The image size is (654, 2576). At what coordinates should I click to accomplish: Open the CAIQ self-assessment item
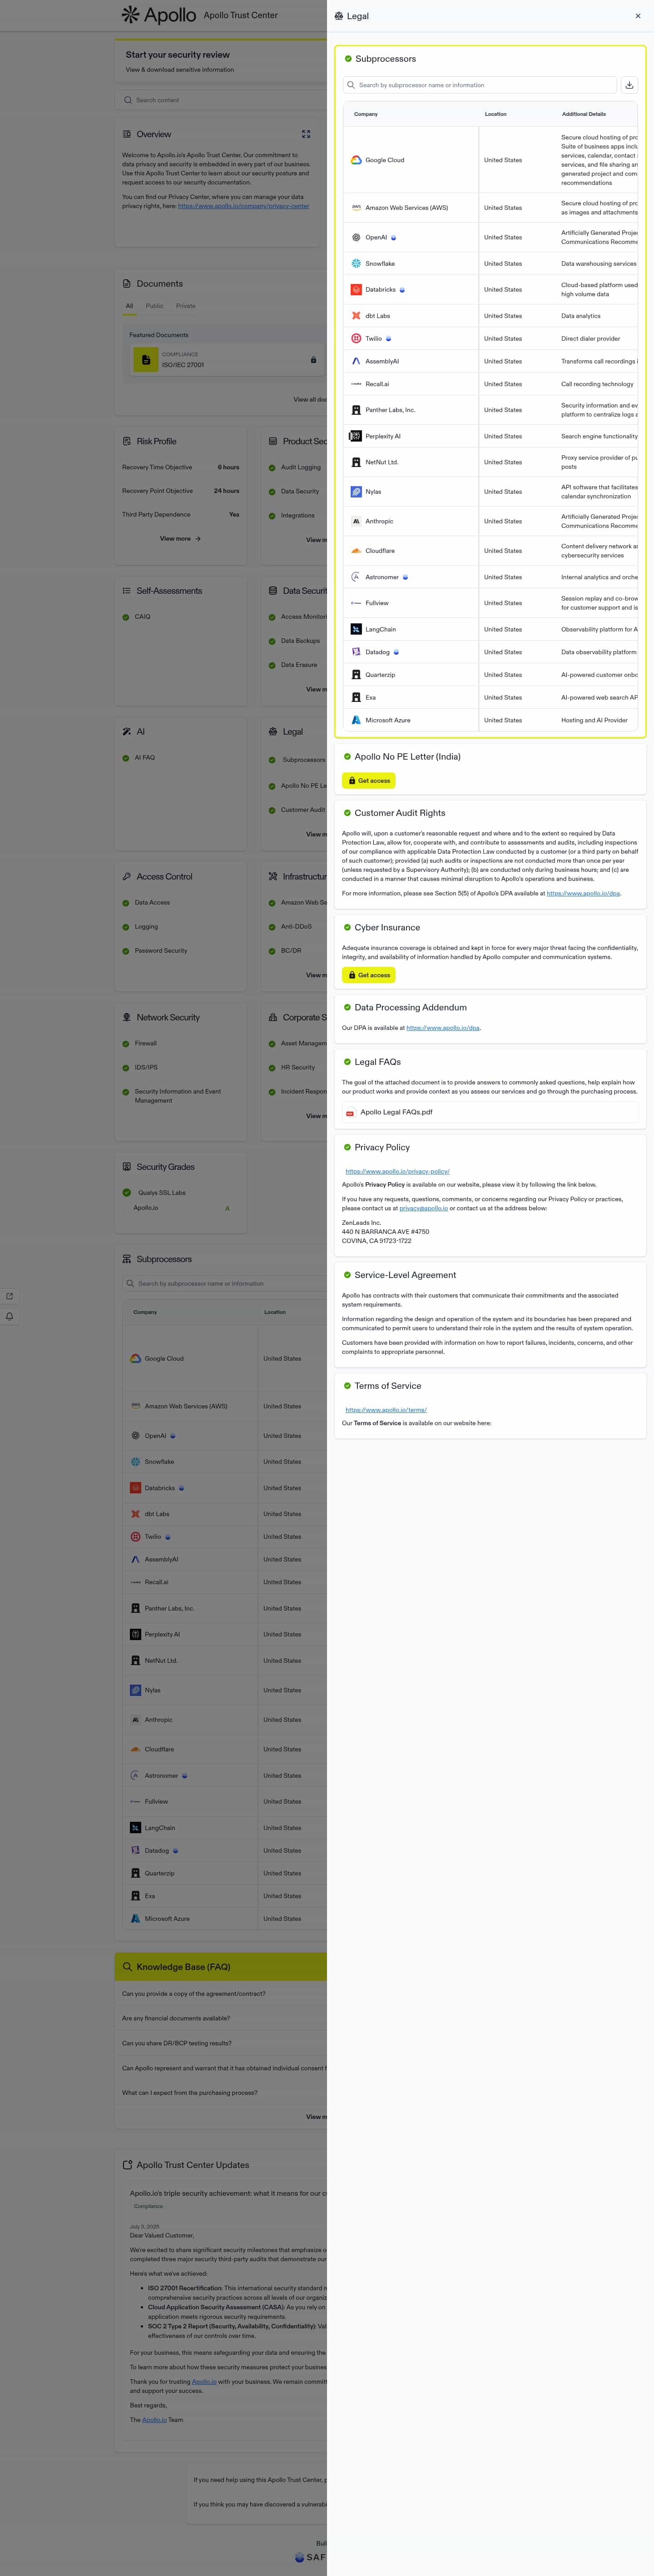(143, 617)
